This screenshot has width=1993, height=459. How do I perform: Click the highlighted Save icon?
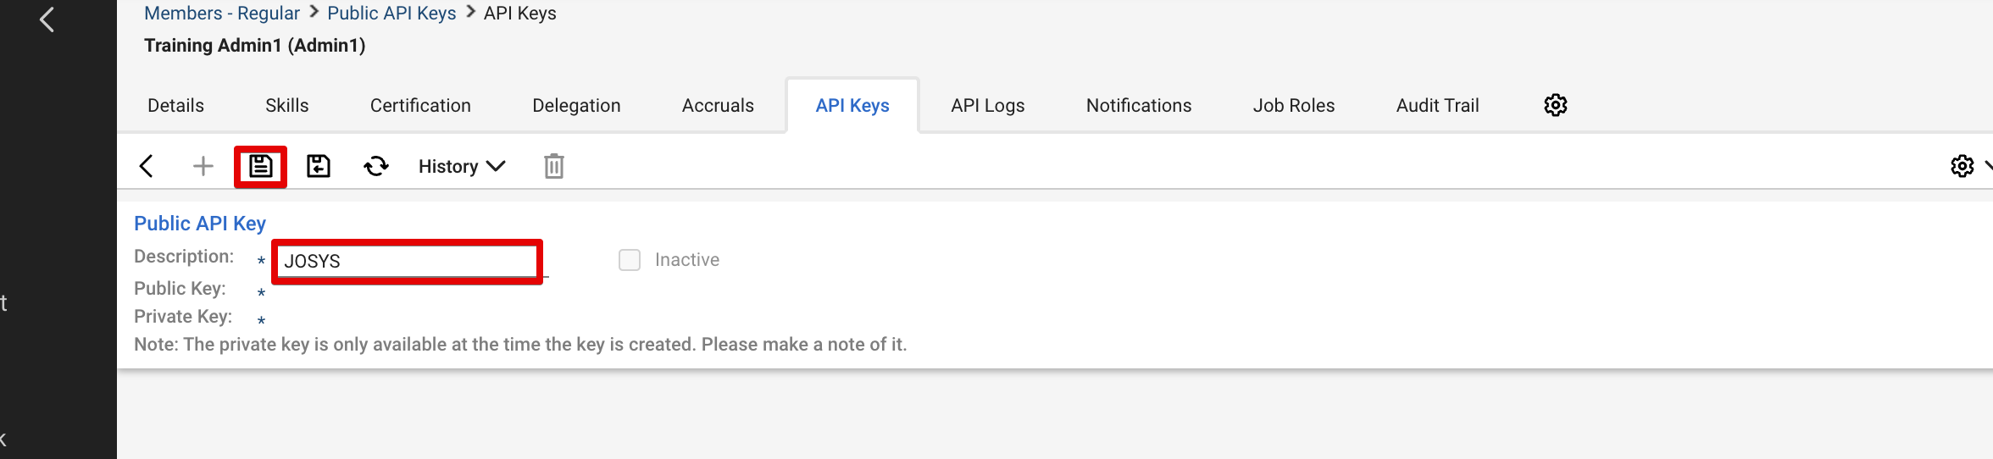pos(260,166)
